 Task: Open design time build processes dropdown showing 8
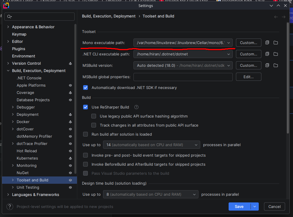tap(151, 194)
